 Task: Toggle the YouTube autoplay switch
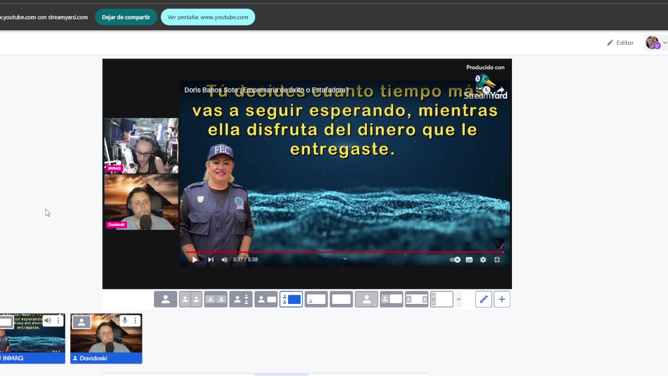pos(455,260)
